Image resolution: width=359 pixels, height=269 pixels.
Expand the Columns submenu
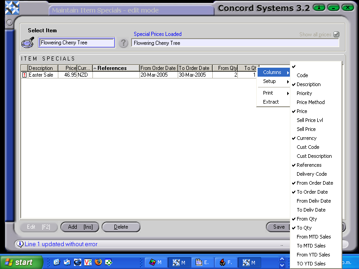click(273, 72)
